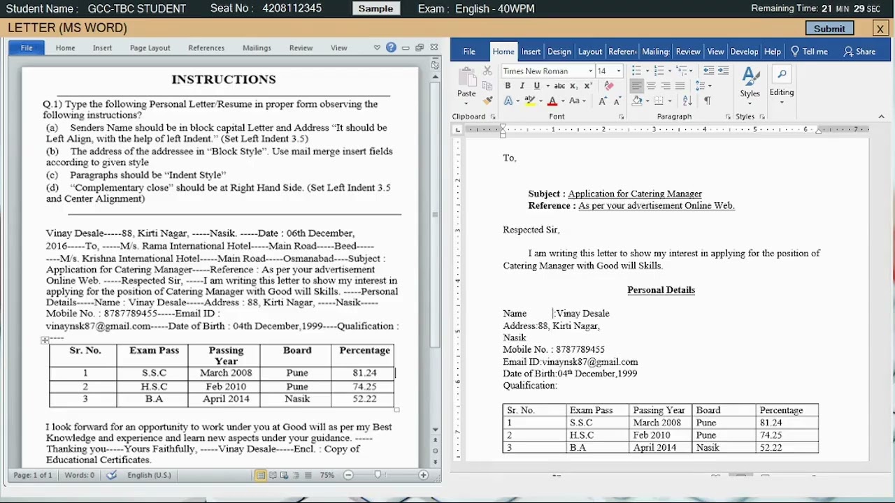Apply bold formatting with the B icon
895x503 pixels.
pos(508,86)
